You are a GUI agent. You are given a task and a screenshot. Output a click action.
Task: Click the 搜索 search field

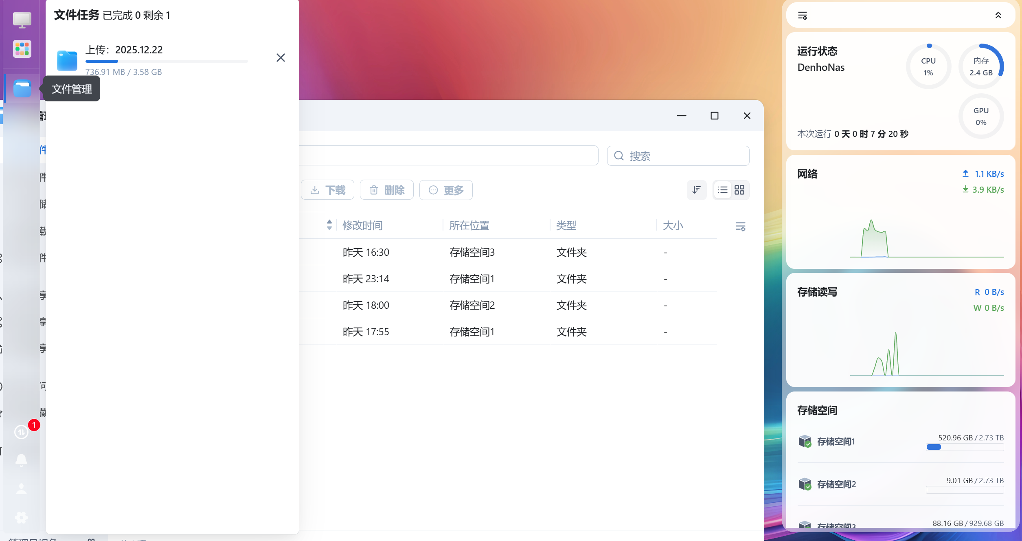[x=678, y=156]
